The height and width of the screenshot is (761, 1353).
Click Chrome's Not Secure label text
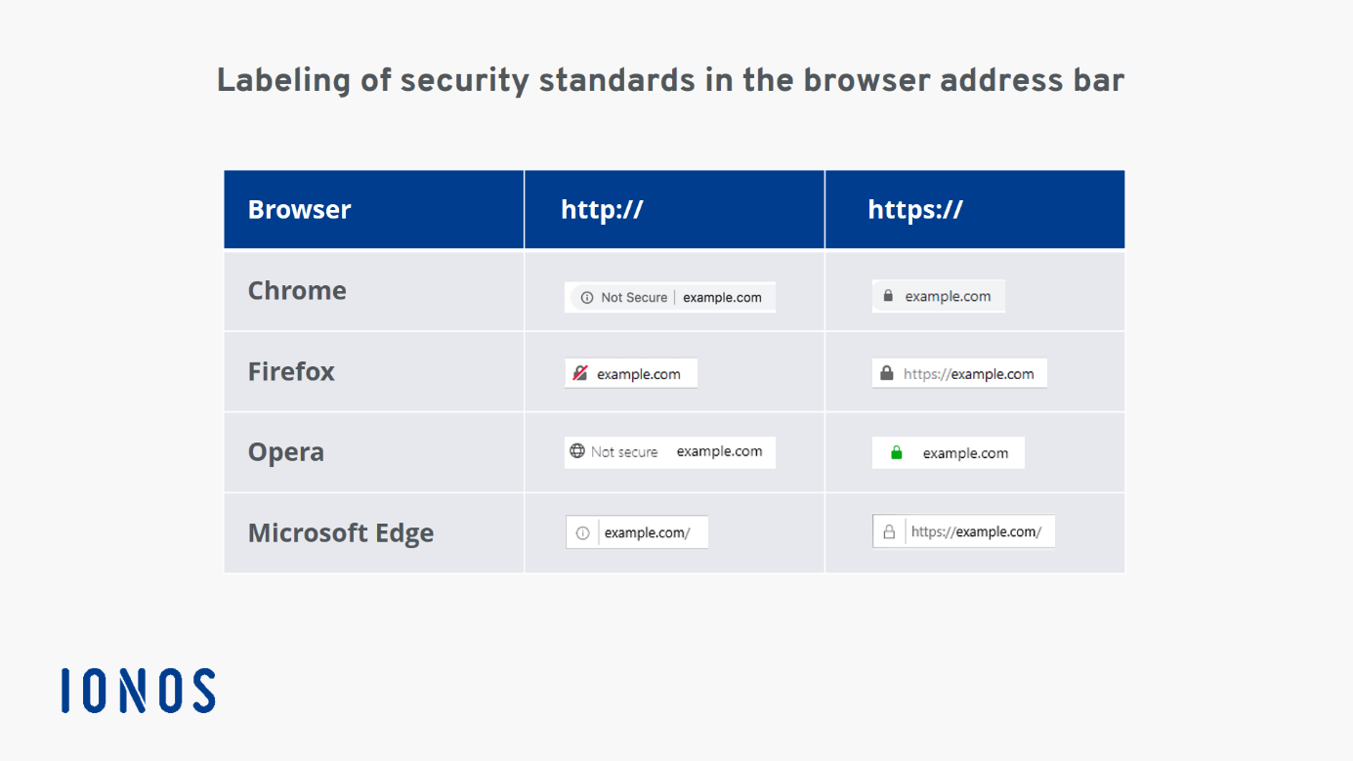[634, 298]
